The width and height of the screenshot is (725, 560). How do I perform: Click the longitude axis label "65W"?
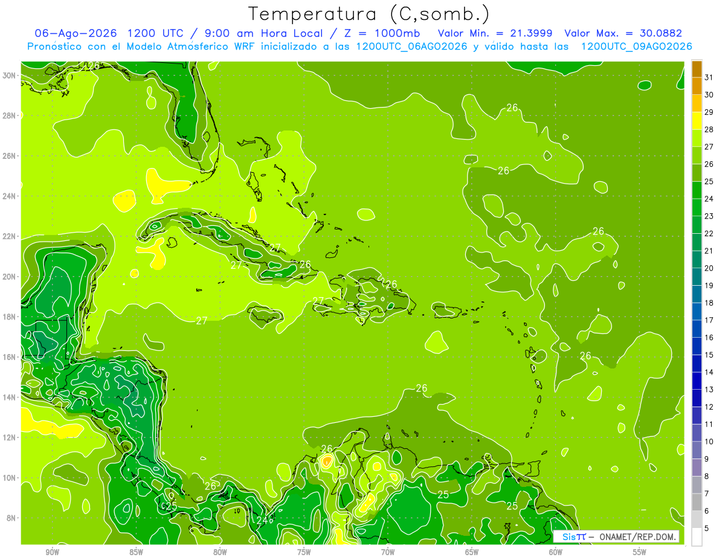(x=472, y=552)
